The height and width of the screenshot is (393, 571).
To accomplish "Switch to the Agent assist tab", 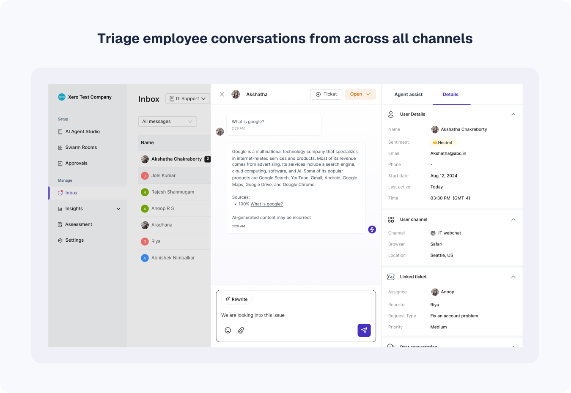I will pyautogui.click(x=409, y=95).
